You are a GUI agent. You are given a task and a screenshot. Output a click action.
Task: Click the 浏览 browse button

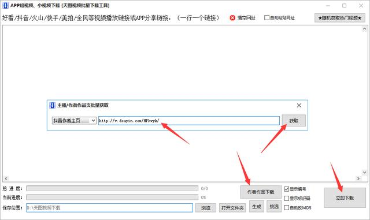[206, 208]
